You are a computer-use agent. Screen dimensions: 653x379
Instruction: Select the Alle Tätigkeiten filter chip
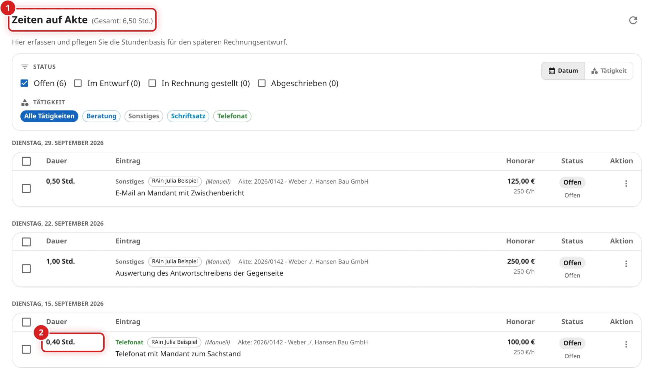[49, 116]
